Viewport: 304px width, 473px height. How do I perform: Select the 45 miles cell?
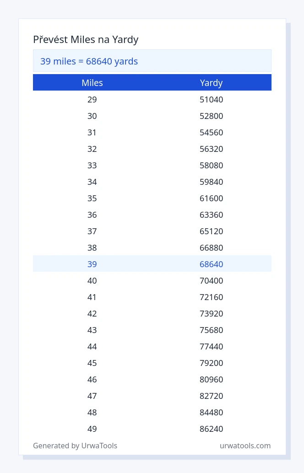[x=92, y=363]
